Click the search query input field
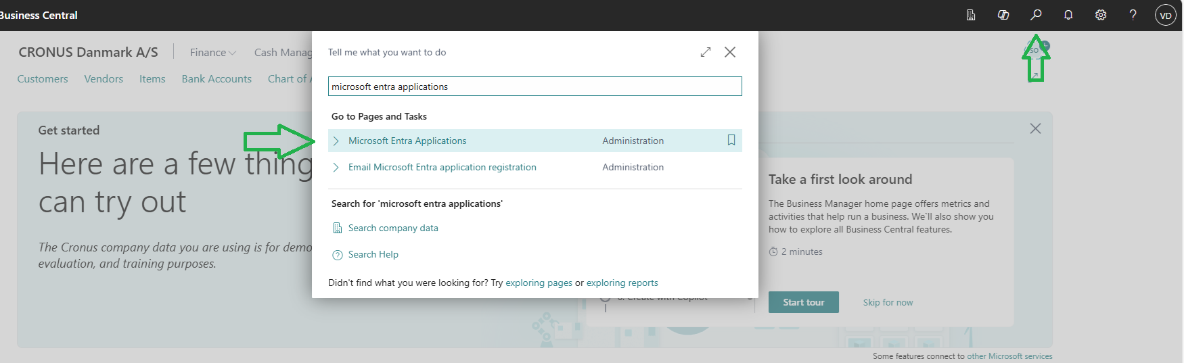Screen dimensions: 1184x363 point(534,87)
